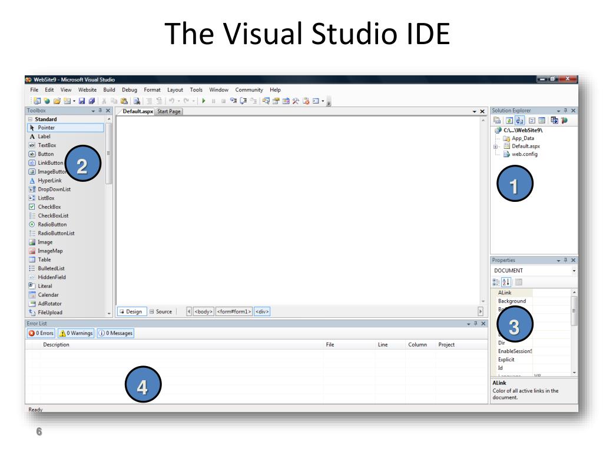Image resolution: width=603 pixels, height=452 pixels.
Task: Open the Community menu
Action: point(249,90)
